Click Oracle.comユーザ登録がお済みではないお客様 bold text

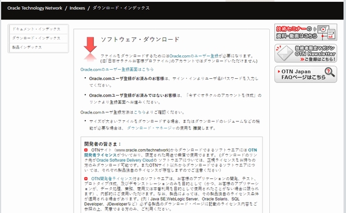133,96
